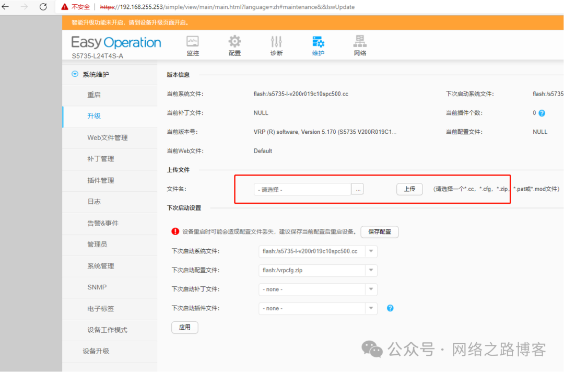Screen dimensions: 564x372
Task: Expand 下次启动补丁文件 dropdown
Action: point(371,289)
